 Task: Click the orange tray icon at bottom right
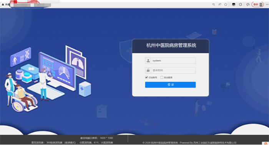click(266, 143)
